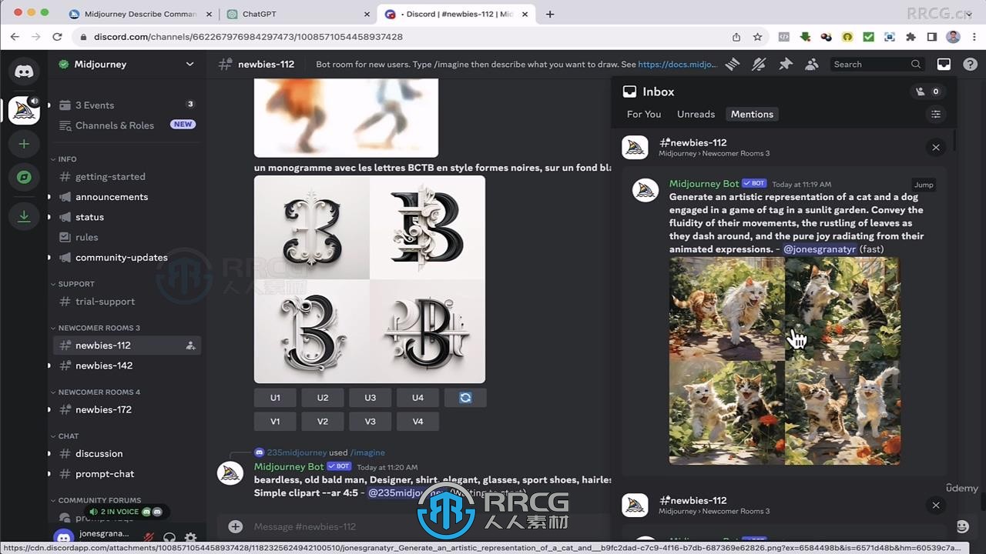Switch to ChatGPT browser tab
This screenshot has width=986, height=554.
(297, 14)
